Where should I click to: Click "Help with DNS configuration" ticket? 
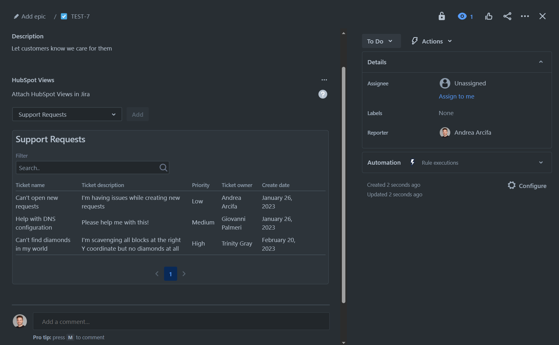click(35, 223)
